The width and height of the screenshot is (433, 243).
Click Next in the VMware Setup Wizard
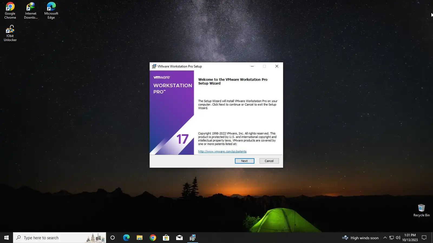tap(244, 161)
